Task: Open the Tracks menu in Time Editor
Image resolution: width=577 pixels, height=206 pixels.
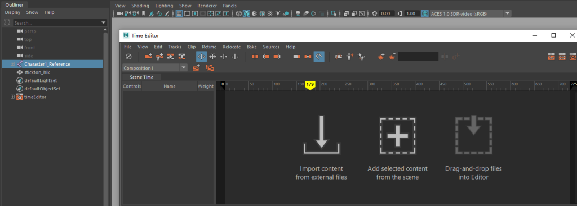Action: pyautogui.click(x=175, y=47)
